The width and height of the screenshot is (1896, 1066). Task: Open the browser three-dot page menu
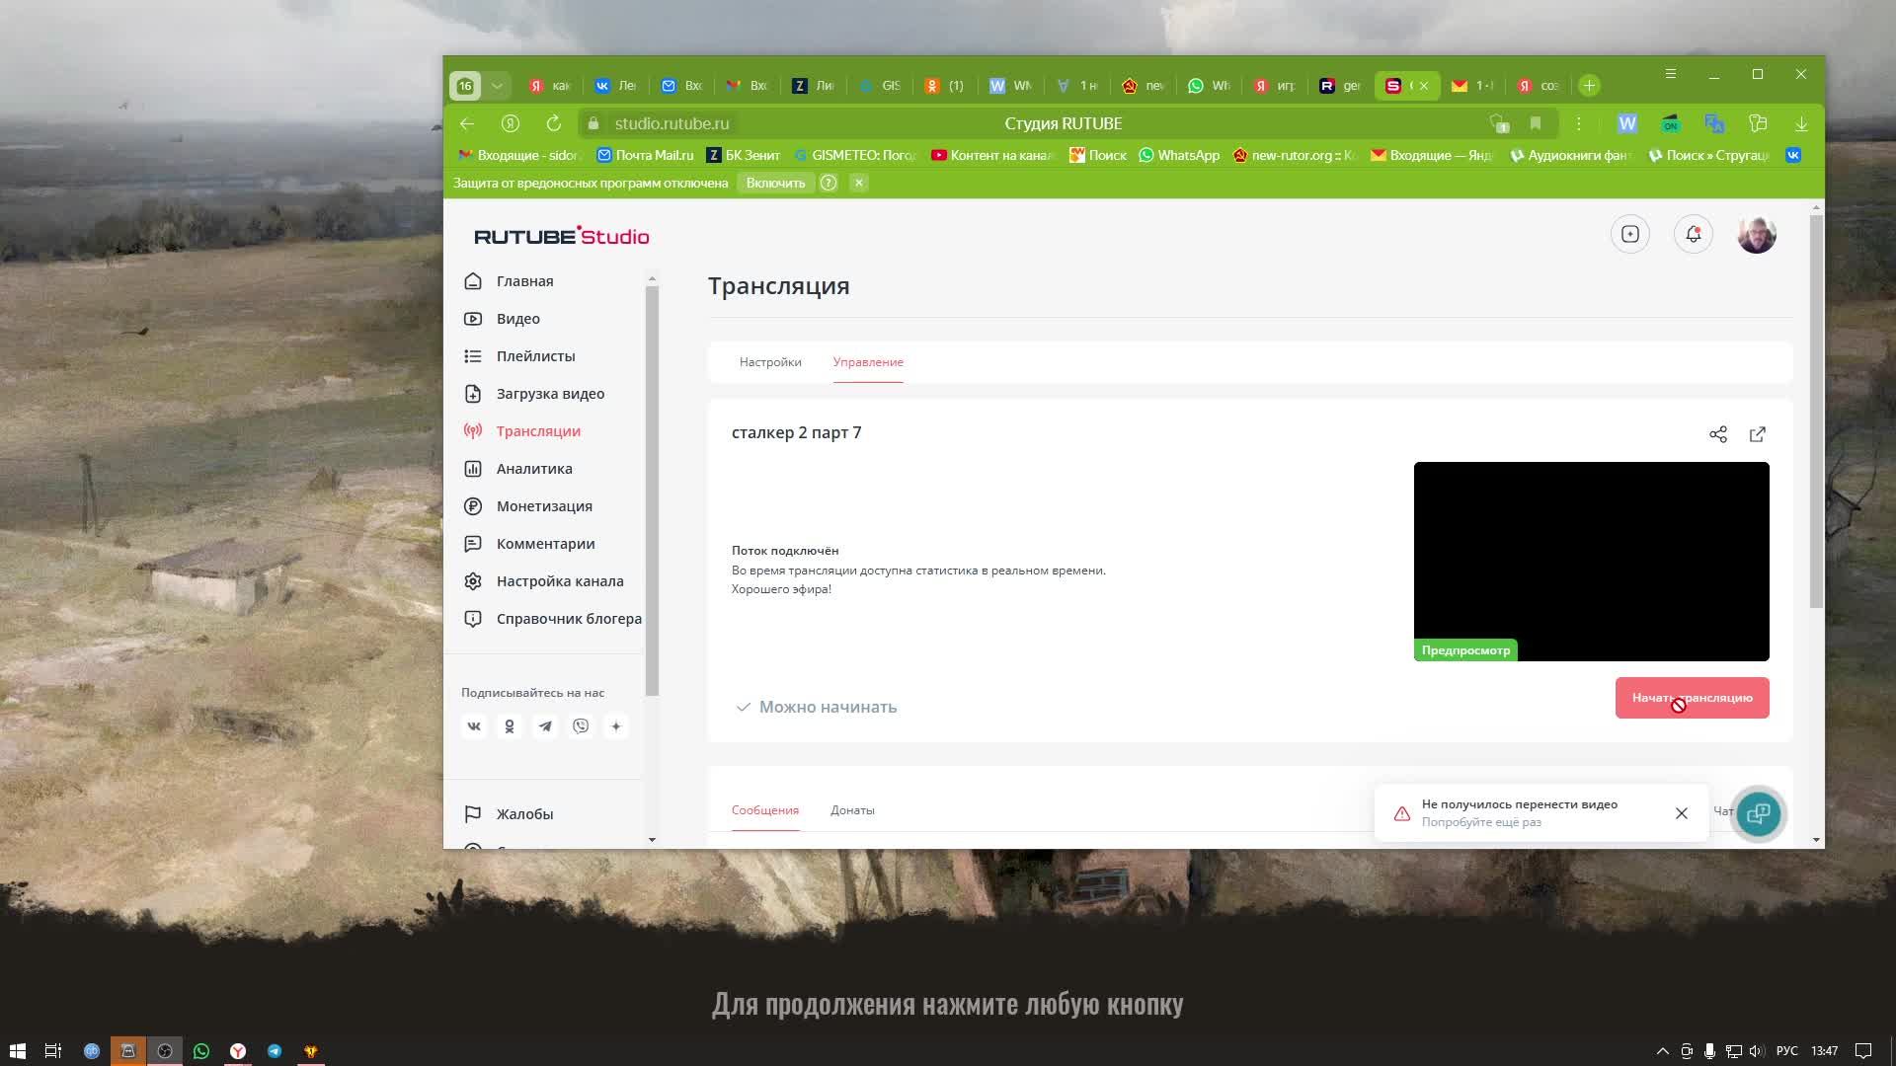(1579, 123)
